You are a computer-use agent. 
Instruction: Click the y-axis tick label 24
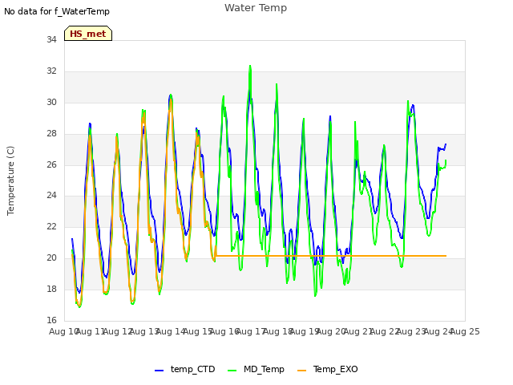click(51, 196)
